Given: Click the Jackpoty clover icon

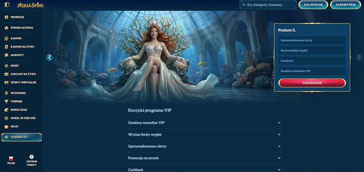Looking at the screenshot, I should (x=6, y=55).
